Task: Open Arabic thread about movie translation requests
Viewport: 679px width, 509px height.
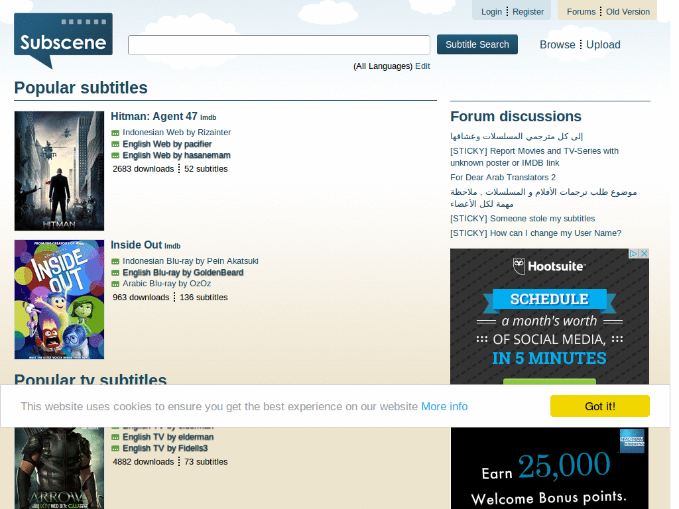Action: 544,198
